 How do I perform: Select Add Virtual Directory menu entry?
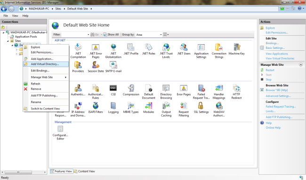click(46, 64)
